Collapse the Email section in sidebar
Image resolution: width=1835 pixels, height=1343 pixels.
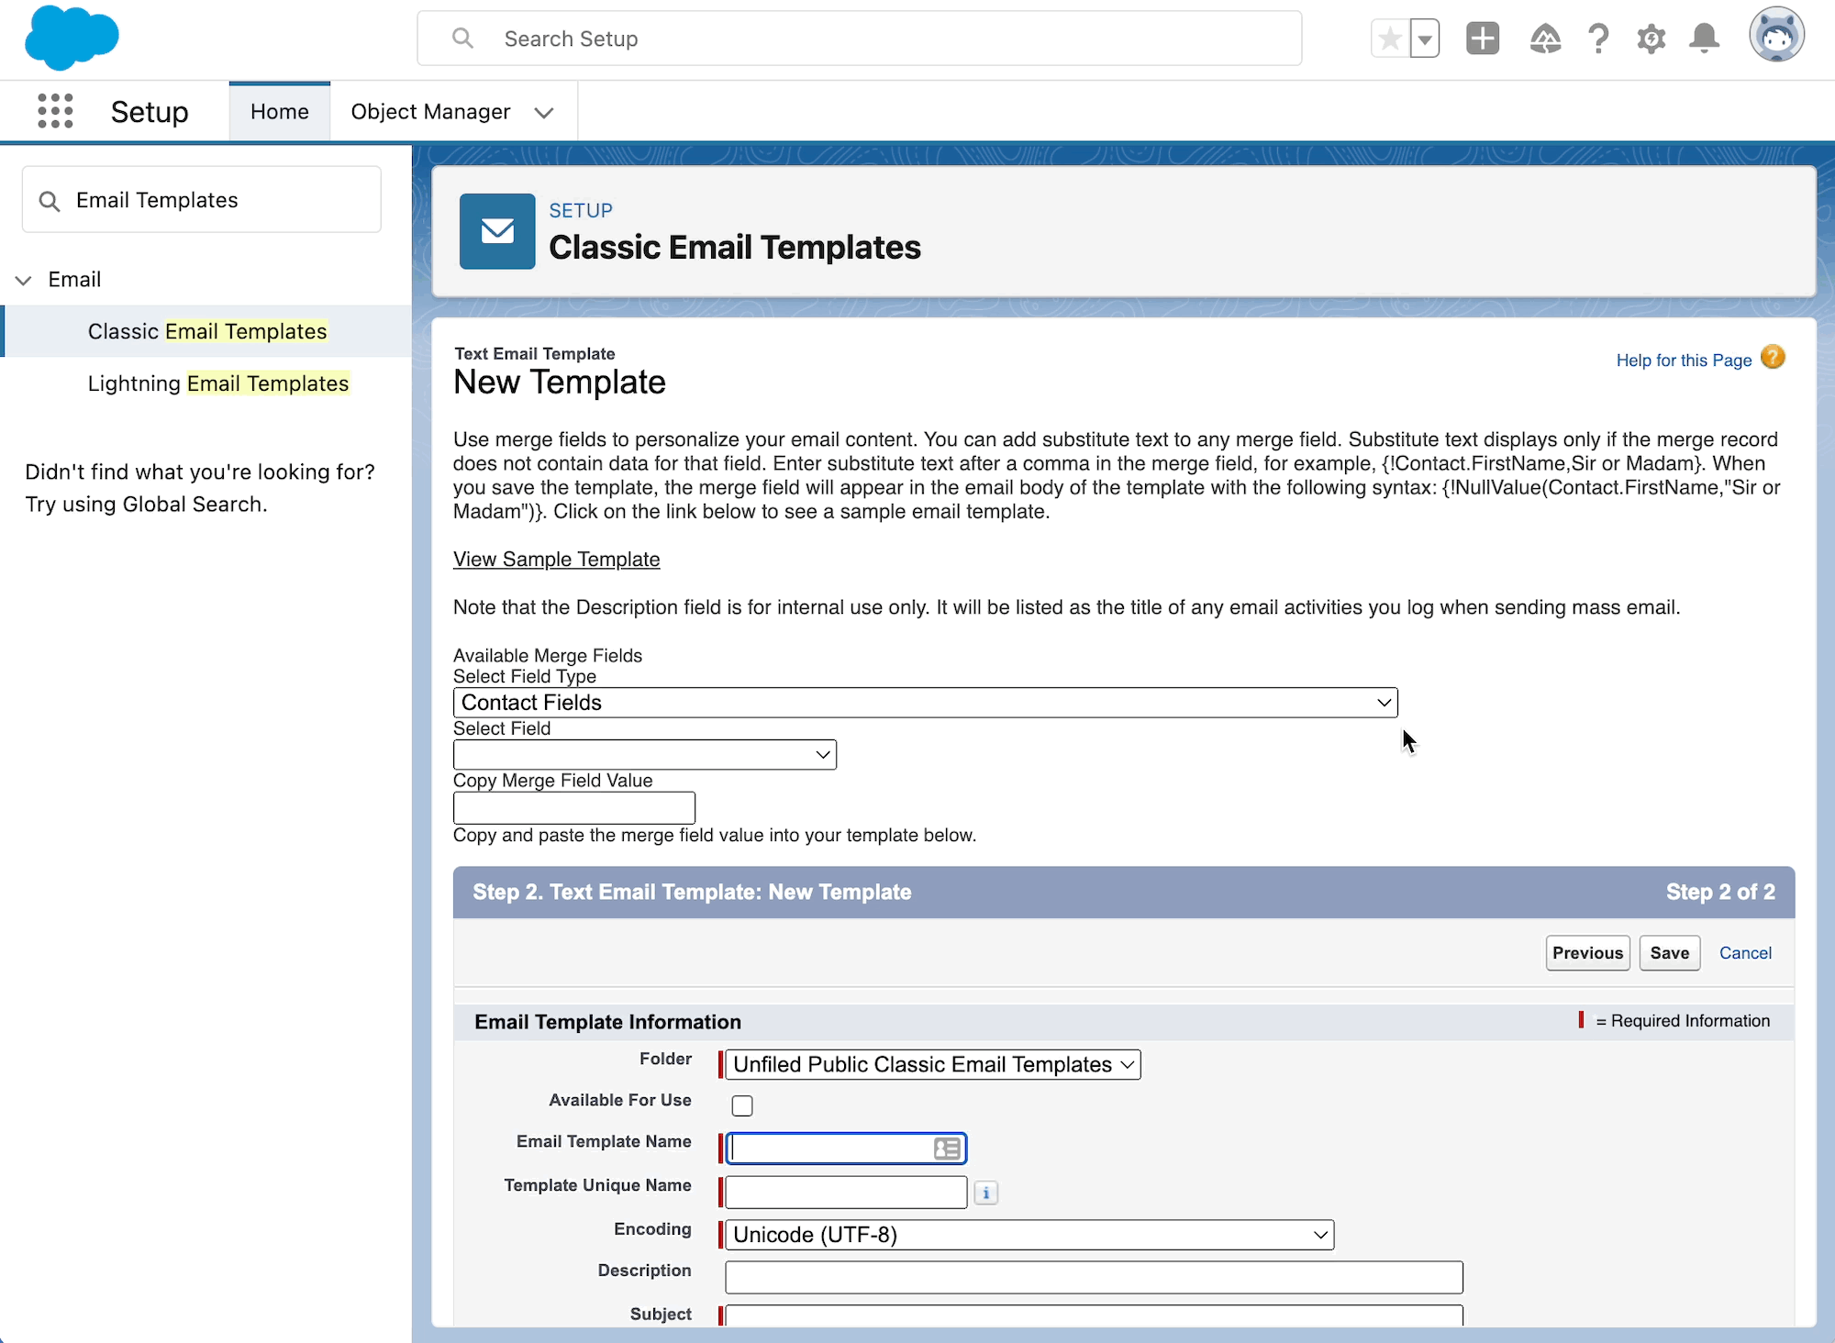(24, 280)
